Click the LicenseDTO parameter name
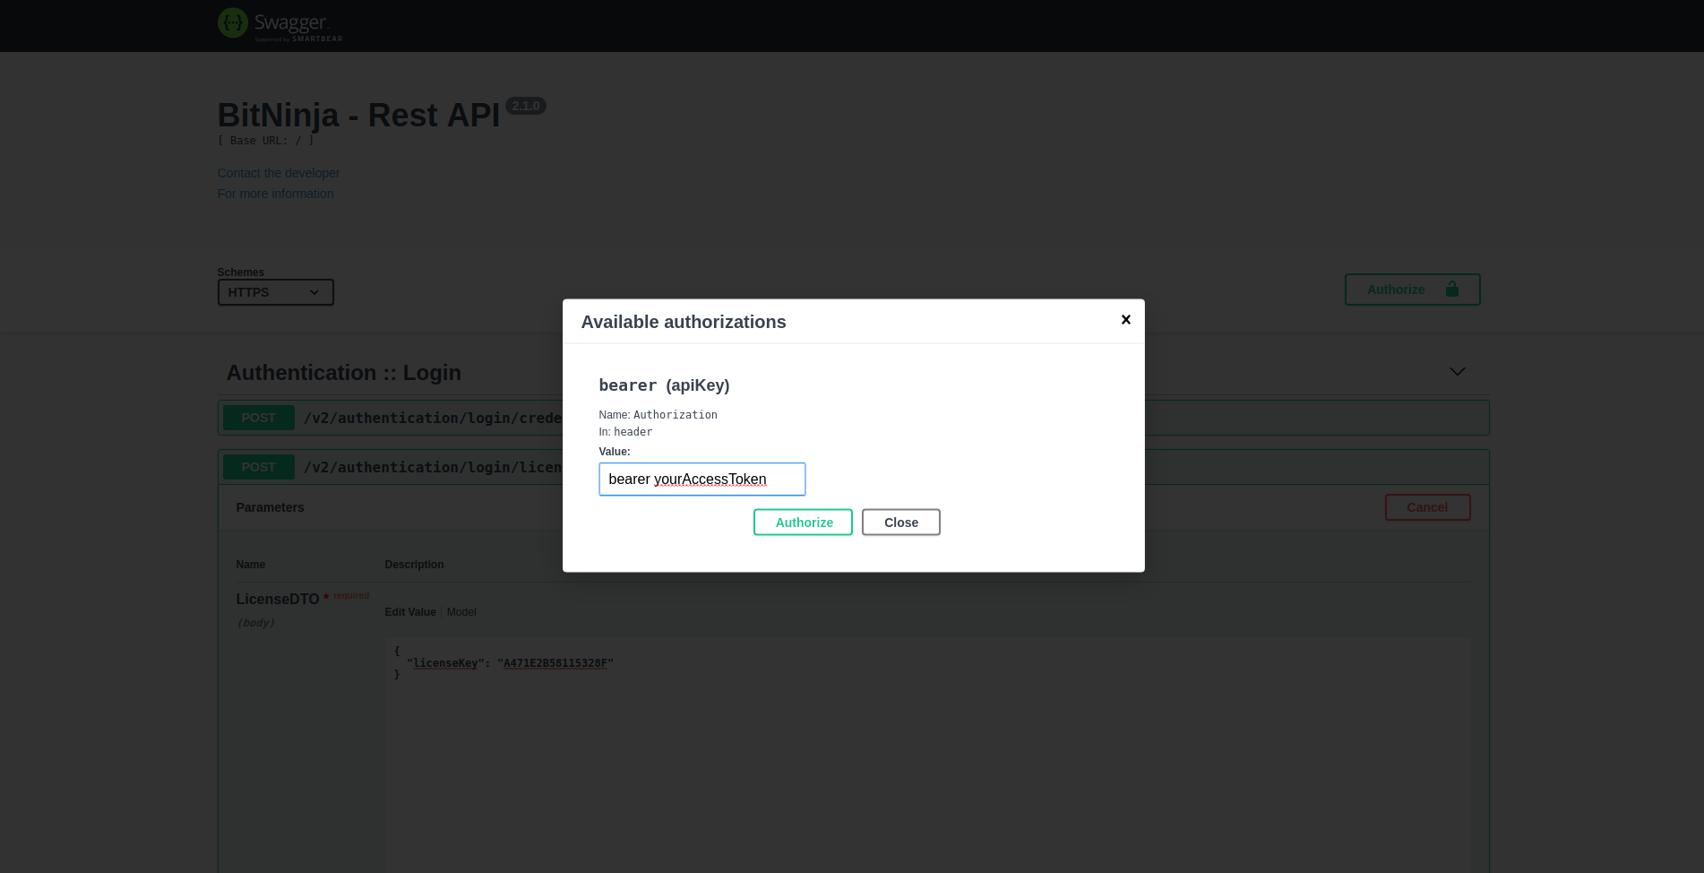 coord(278,600)
